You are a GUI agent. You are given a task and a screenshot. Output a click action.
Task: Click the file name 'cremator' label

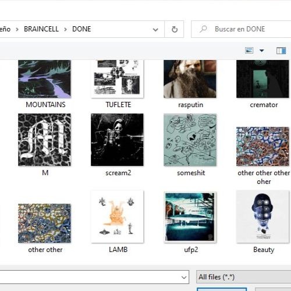point(264,105)
